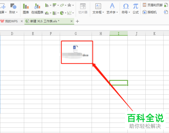Expand the line chart dropdown arrow
This screenshot has height=133, width=169.
tap(66, 5)
